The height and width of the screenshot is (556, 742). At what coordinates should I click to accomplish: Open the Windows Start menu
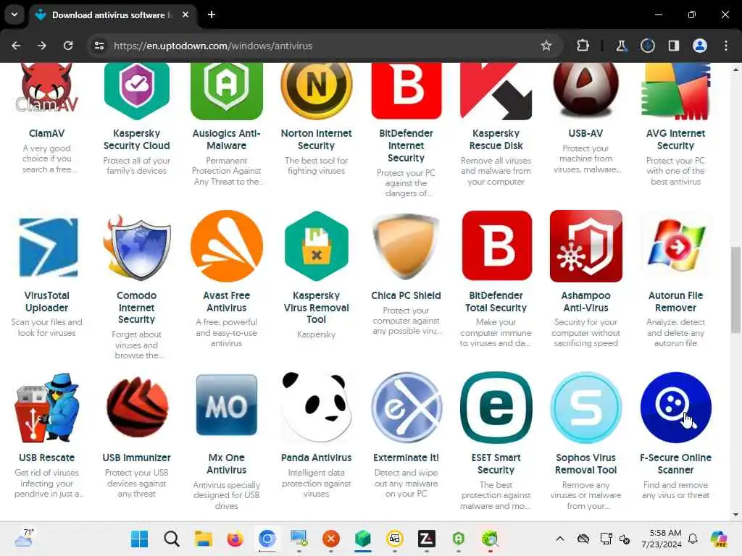point(140,539)
